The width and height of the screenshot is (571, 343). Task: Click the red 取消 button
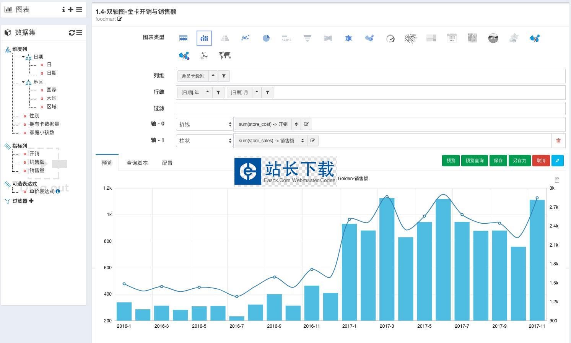tap(540, 161)
